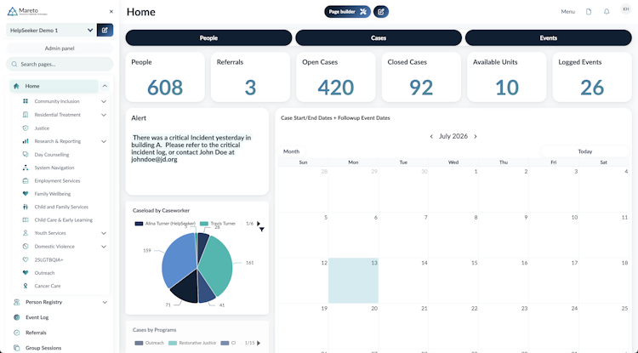The height and width of the screenshot is (353, 638).
Task: Click the edit pencil icon beside Page builder
Action: [381, 12]
